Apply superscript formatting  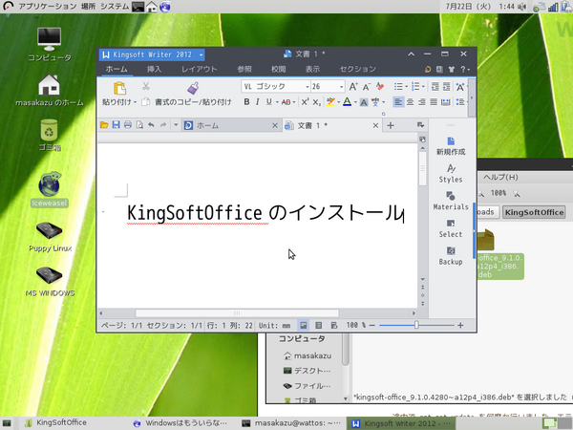305,102
